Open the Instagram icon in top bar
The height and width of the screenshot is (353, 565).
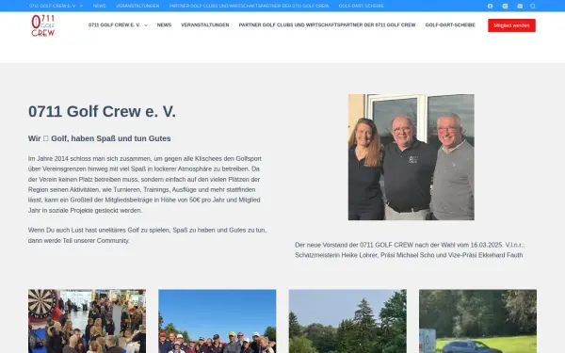pyautogui.click(x=505, y=7)
